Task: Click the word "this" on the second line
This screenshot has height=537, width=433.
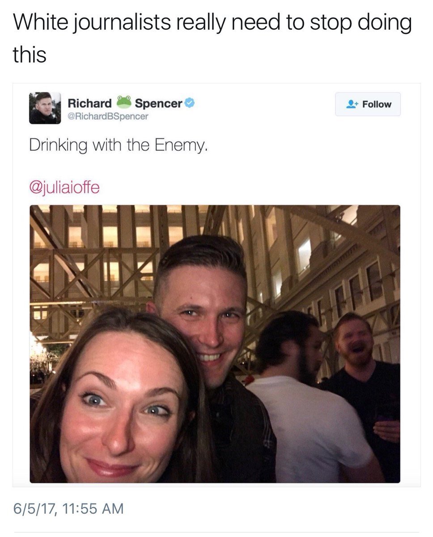Action: tap(30, 55)
